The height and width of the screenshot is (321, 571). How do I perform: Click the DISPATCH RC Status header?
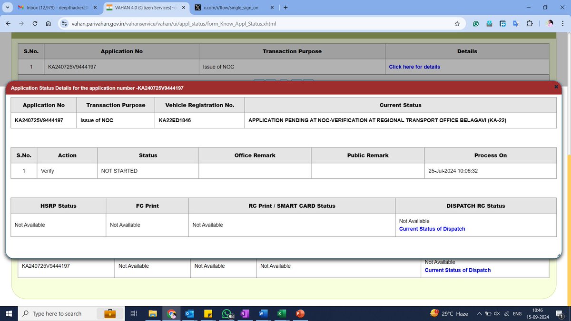coord(476,206)
